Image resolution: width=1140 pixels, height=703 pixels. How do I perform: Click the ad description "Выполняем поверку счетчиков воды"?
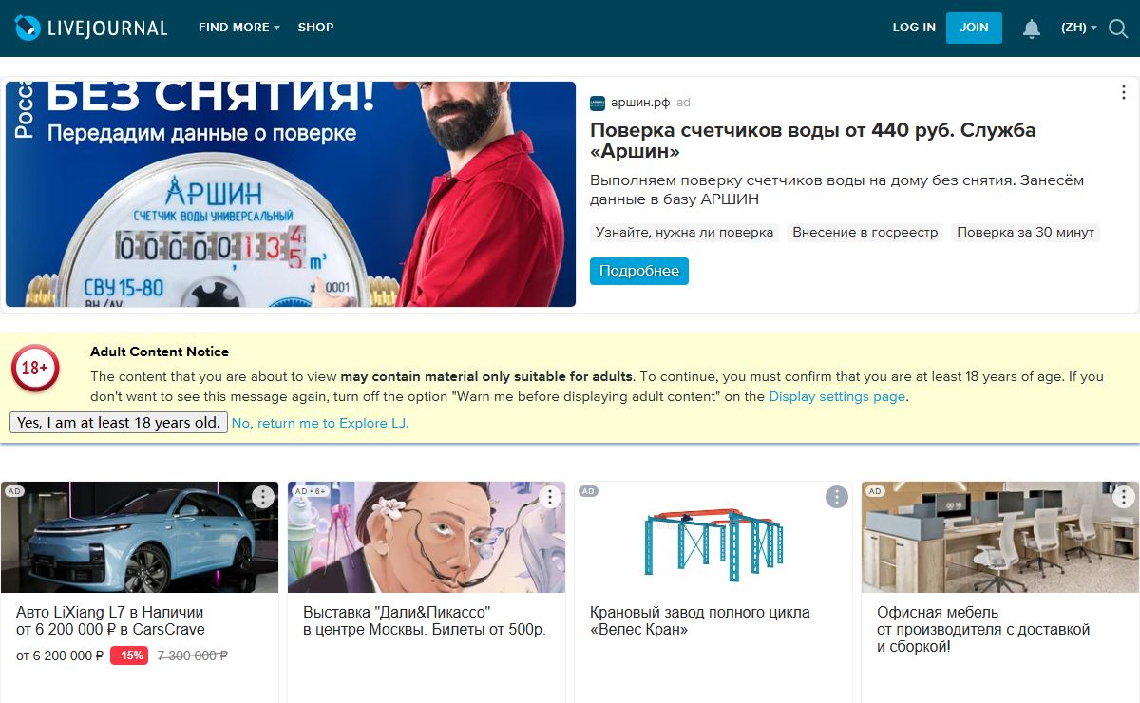[837, 190]
